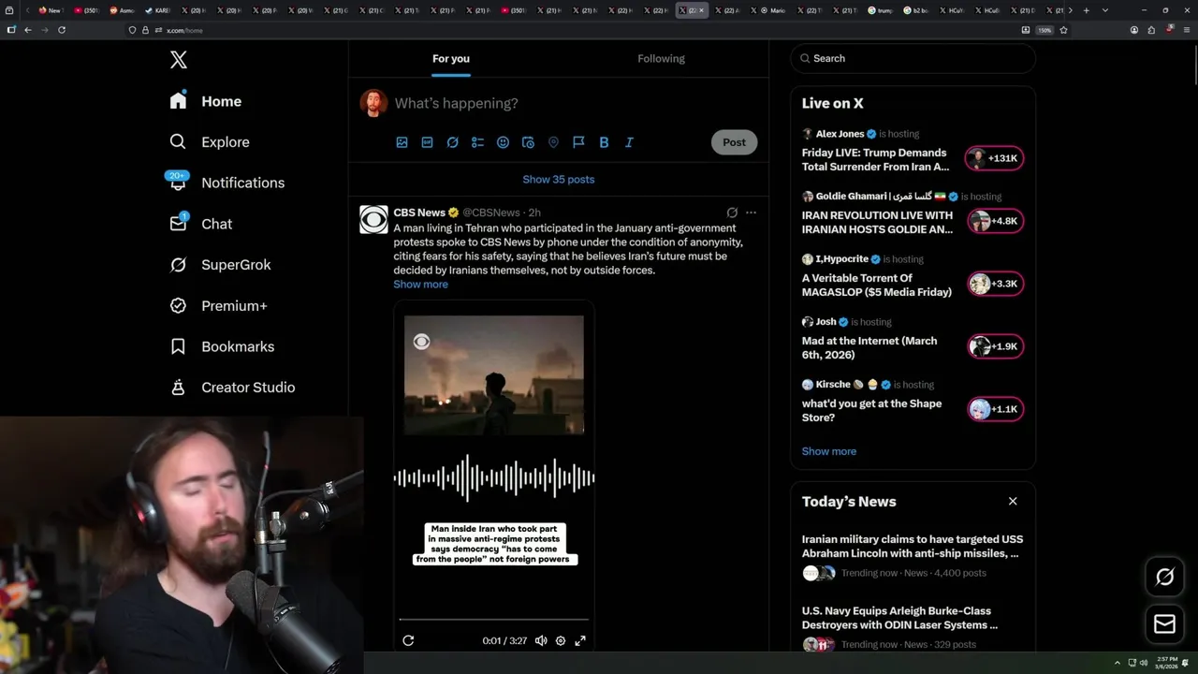Add media with the image icon
The width and height of the screenshot is (1198, 674).
pos(402,142)
